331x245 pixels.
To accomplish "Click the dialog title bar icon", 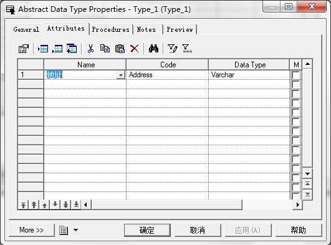I will click(x=11, y=9).
